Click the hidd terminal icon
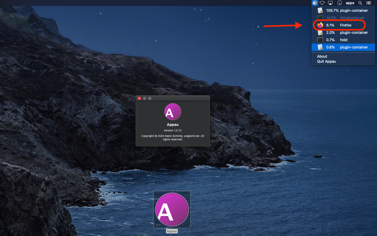Screen dimensions: 377x236 click(x=320, y=40)
